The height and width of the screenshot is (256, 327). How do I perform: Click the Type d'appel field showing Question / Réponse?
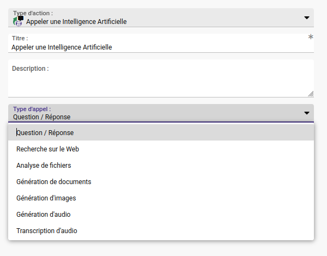coord(161,113)
